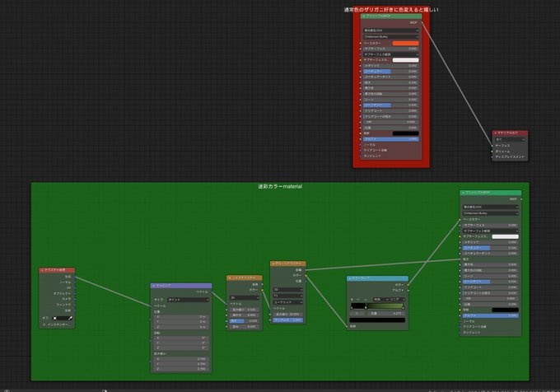Open ColorRamp tools dropdown arrow
The image size is (560, 392).
pyautogui.click(x=366, y=299)
